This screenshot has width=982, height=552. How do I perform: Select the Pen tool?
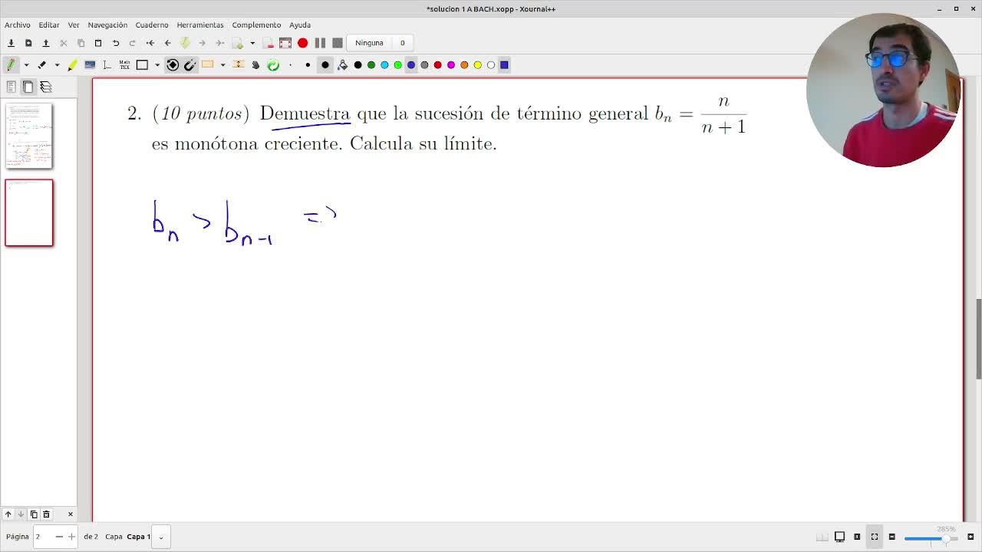[x=11, y=65]
